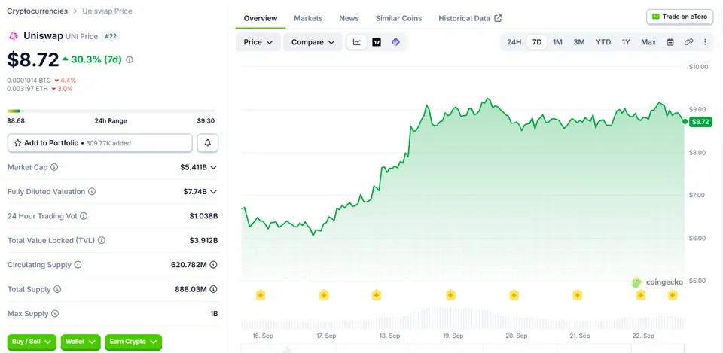Click the news marker above 21. Sep
The width and height of the screenshot is (723, 353).
(578, 295)
